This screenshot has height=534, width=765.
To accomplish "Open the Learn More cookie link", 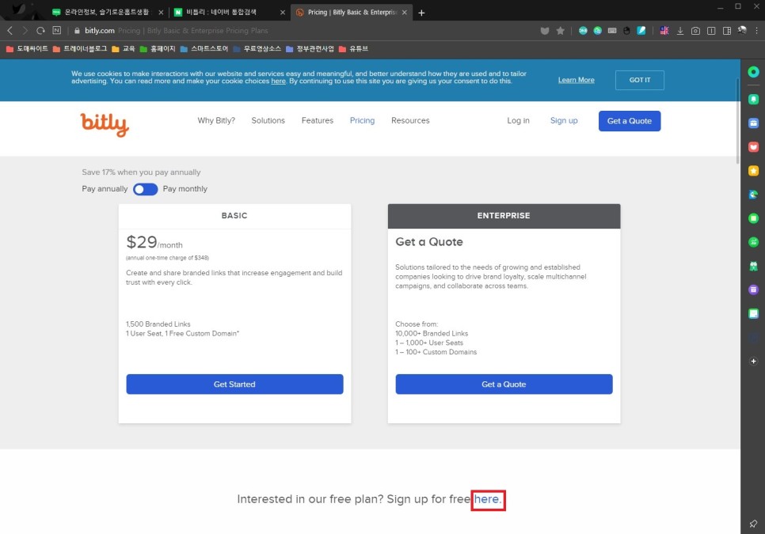I will point(577,80).
